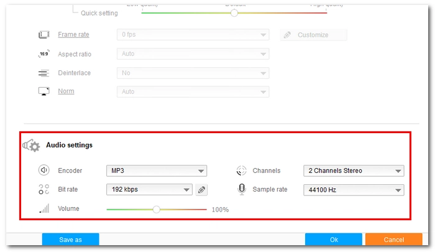Click the Frame rate film icon
This screenshot has width=435, height=252.
click(44, 34)
